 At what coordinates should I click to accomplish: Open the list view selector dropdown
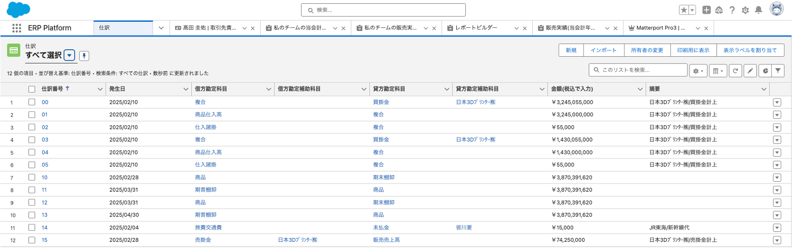tap(69, 55)
